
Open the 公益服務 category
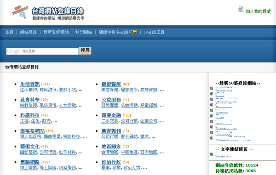tap(111, 100)
